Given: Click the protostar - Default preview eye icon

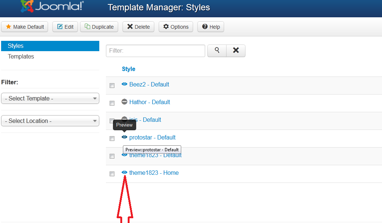Looking at the screenshot, I should click(124, 137).
